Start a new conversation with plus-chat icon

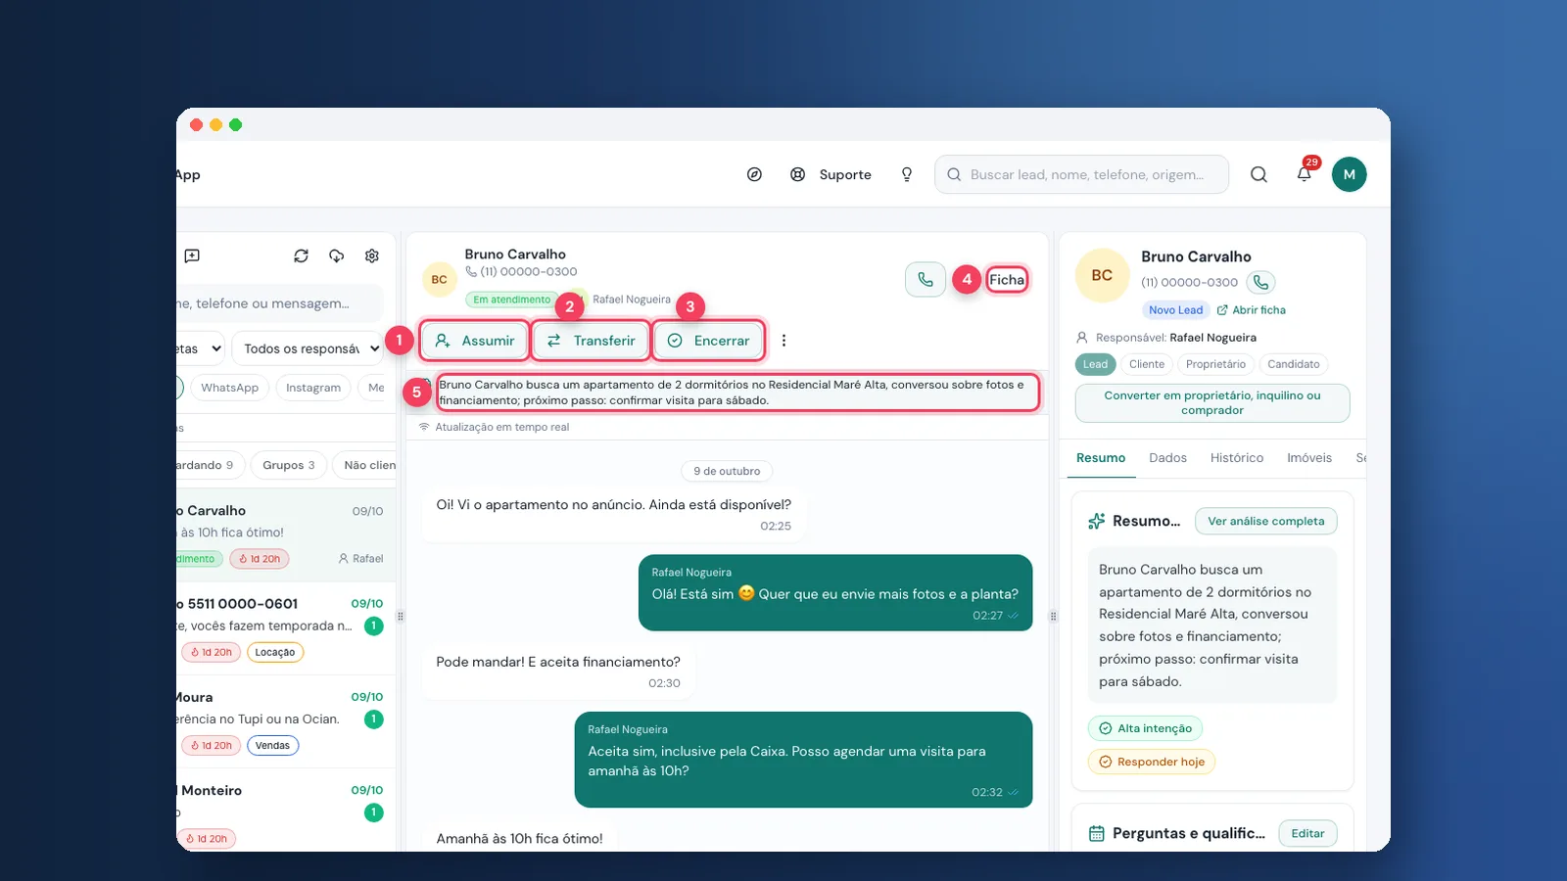click(x=192, y=255)
